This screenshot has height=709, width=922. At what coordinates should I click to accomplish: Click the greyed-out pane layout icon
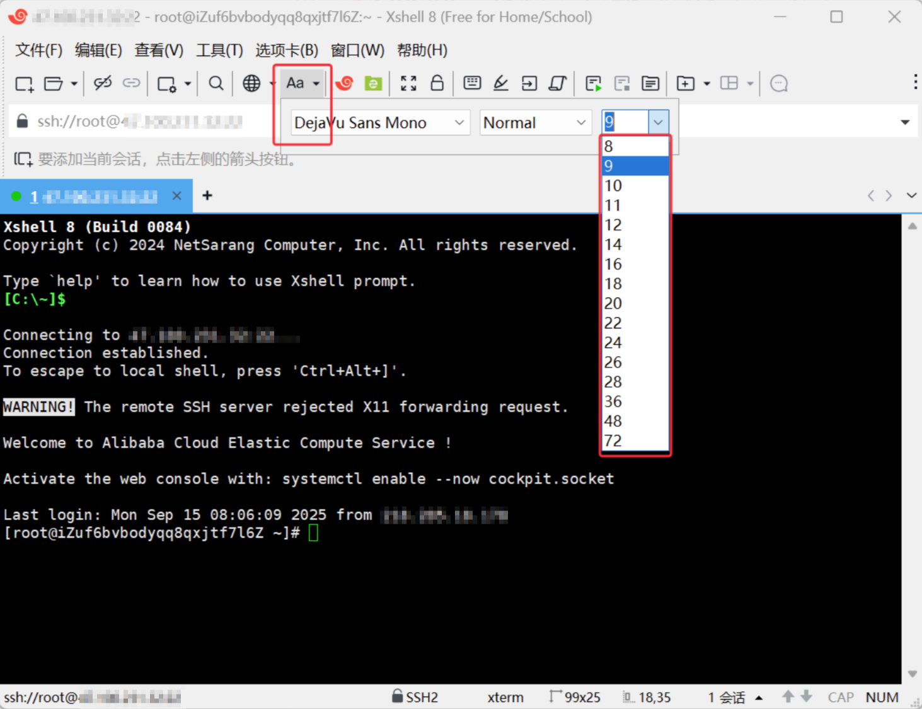(729, 83)
